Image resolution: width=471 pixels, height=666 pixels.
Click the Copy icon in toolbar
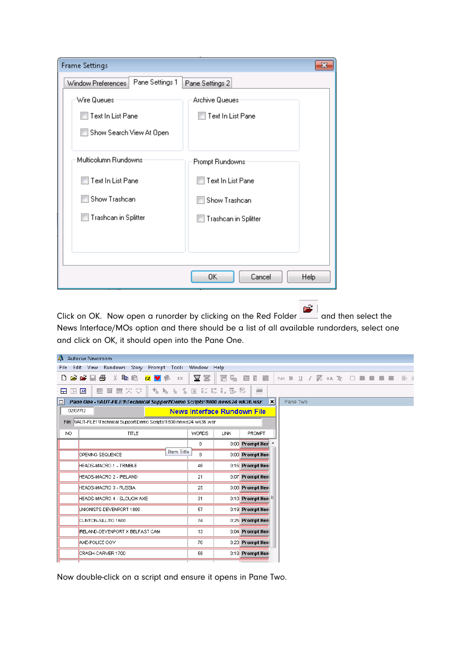pos(125,378)
